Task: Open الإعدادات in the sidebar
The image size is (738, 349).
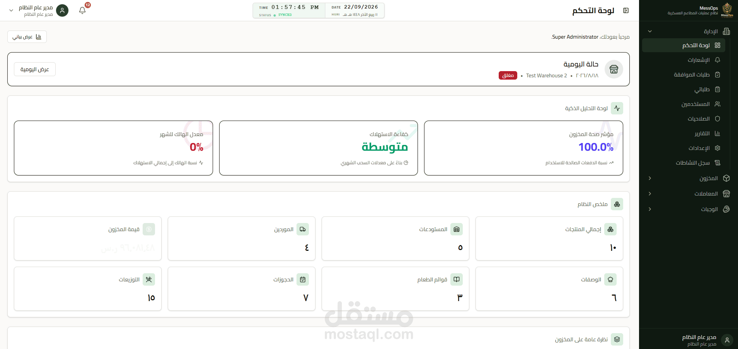Action: [x=683, y=148]
